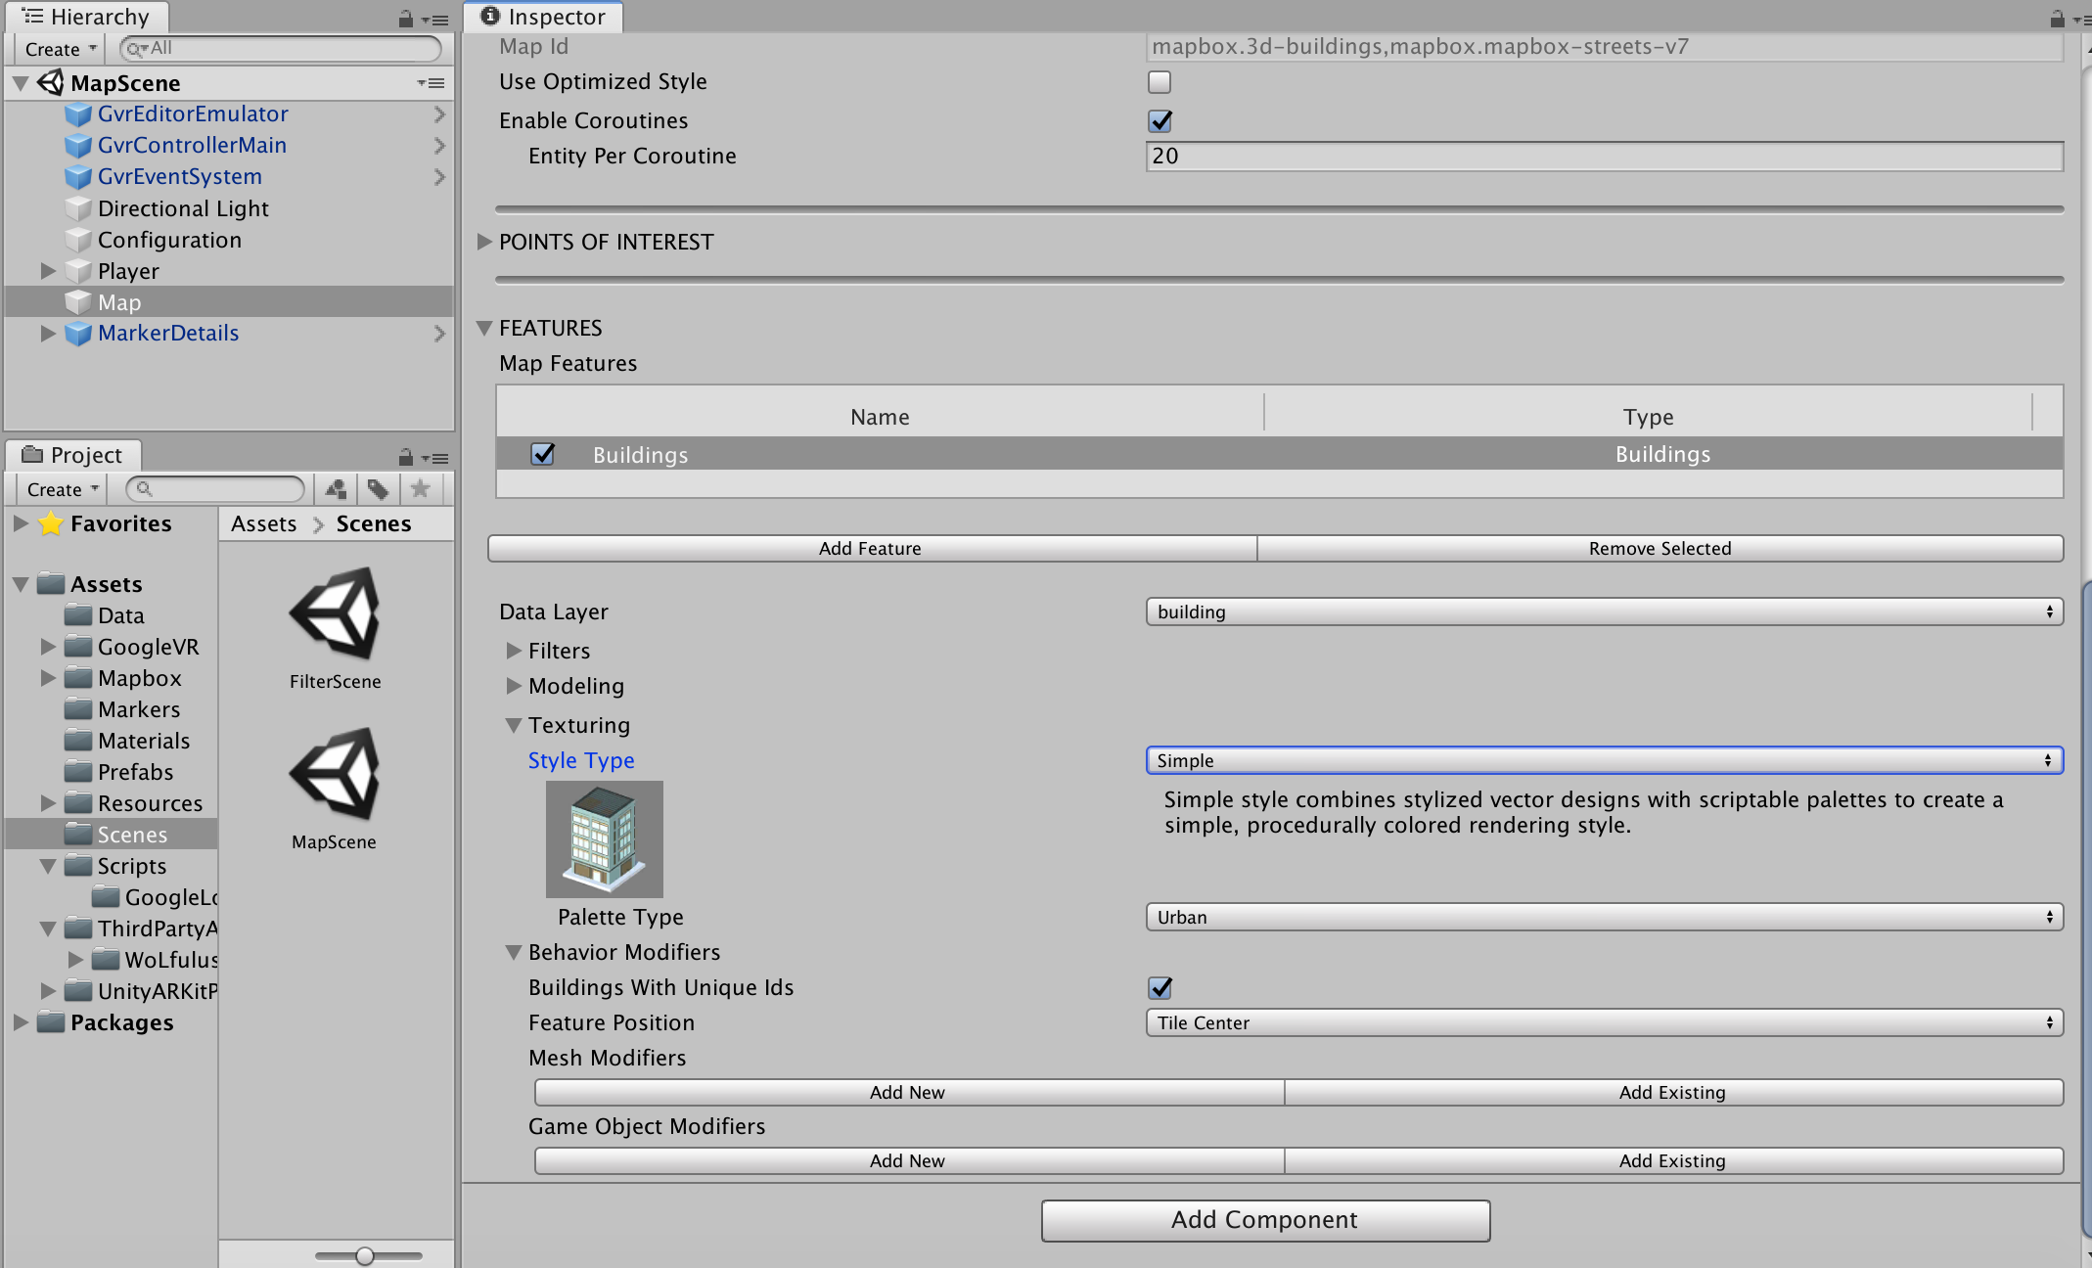Click the Add Component button
The height and width of the screenshot is (1268, 2092).
coord(1264,1220)
